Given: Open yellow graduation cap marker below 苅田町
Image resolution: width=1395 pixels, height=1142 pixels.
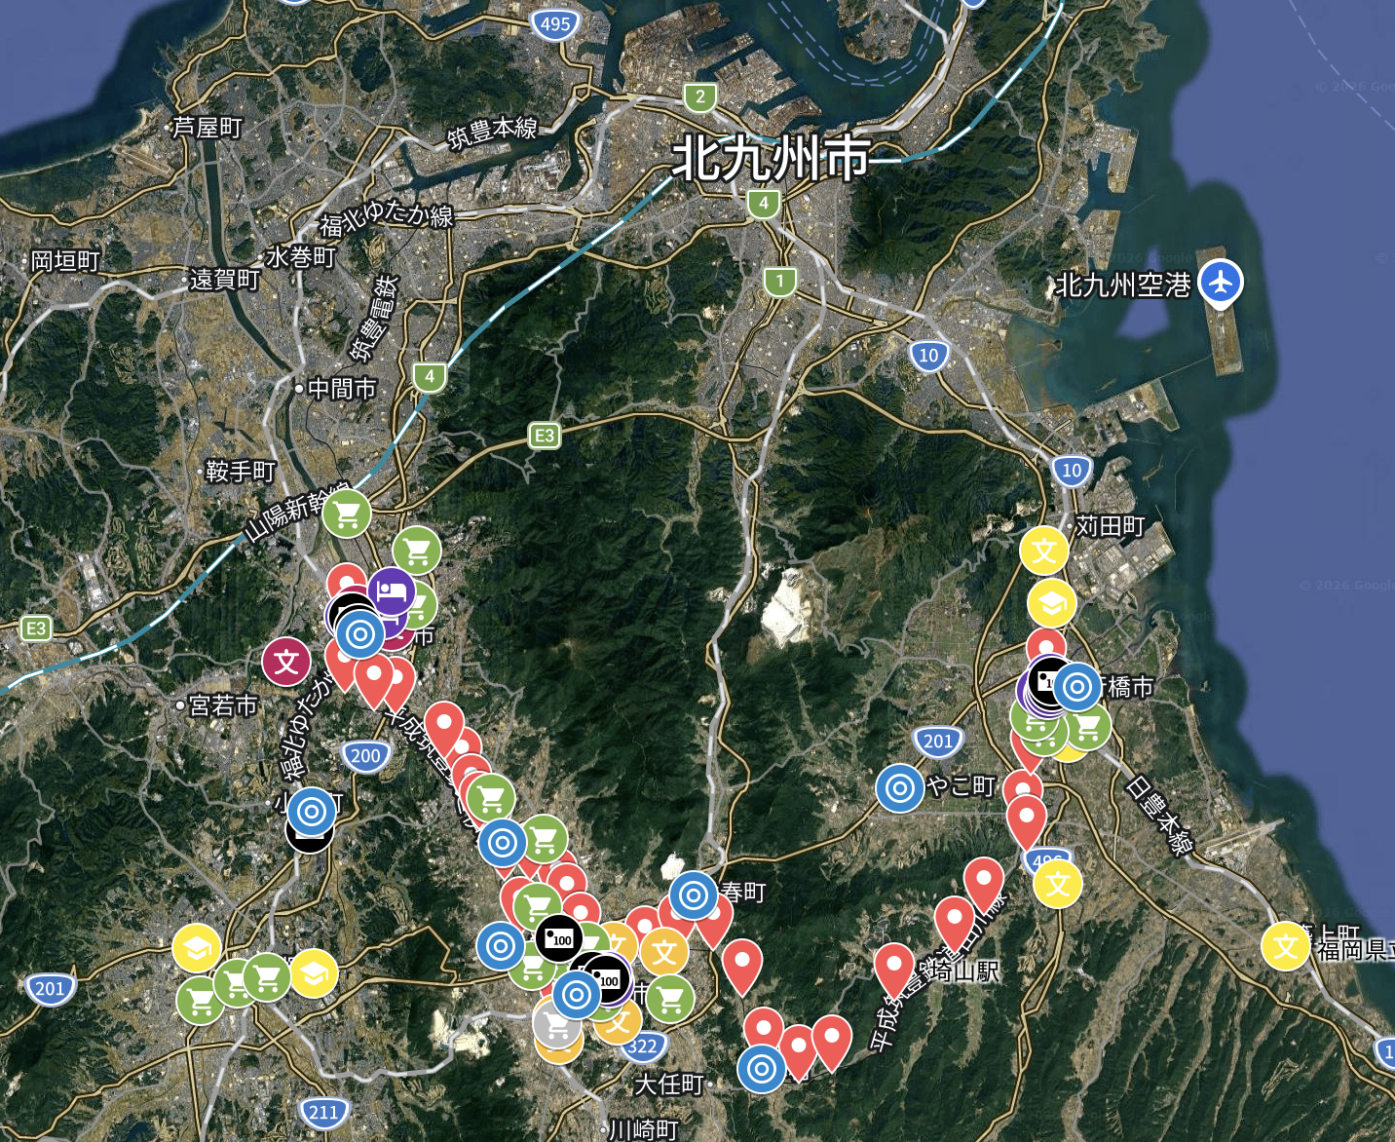Looking at the screenshot, I should point(1051,604).
